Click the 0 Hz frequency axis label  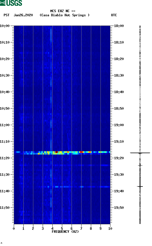coord(14,229)
